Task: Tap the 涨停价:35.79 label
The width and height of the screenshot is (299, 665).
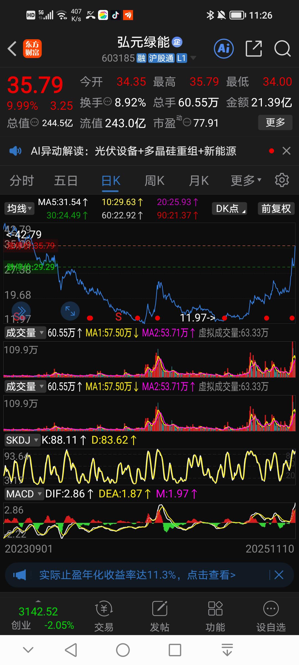Action: (x=31, y=246)
